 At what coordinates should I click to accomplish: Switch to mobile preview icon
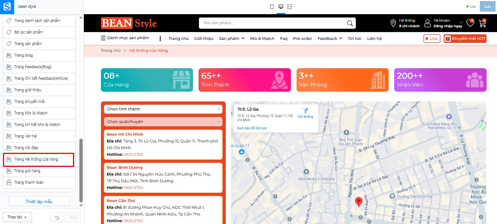272,7
